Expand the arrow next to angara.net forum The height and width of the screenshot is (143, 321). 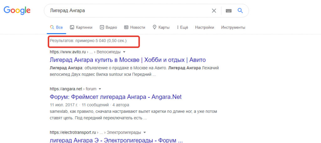pyautogui.click(x=100, y=89)
